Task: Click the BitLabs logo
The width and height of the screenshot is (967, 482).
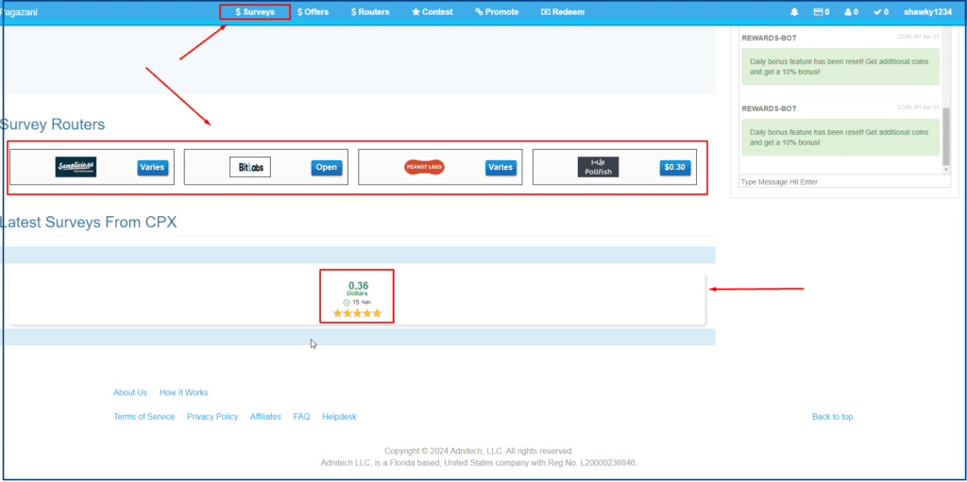Action: 249,167
